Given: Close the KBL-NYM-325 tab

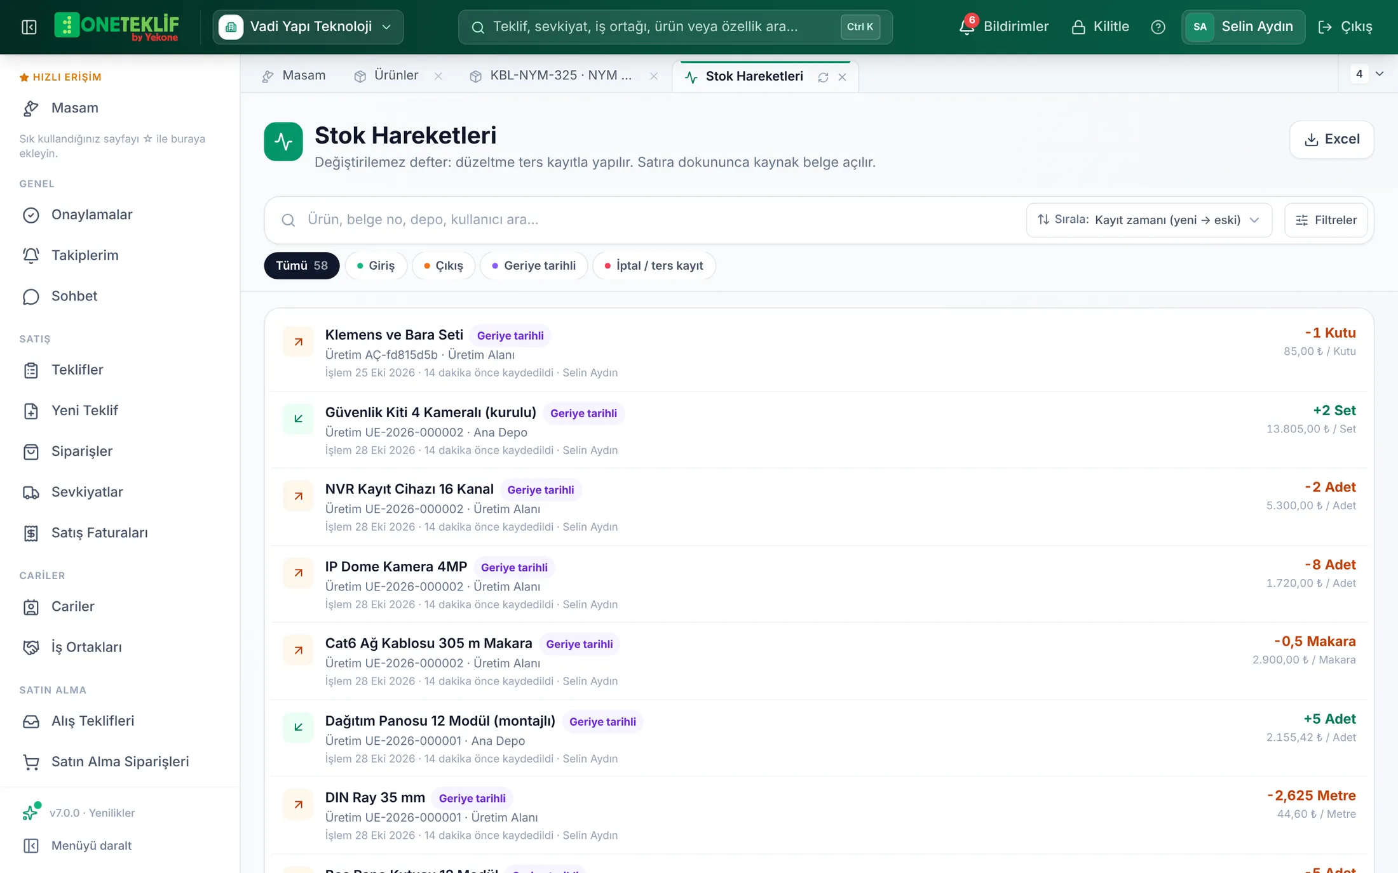Looking at the screenshot, I should 654,76.
